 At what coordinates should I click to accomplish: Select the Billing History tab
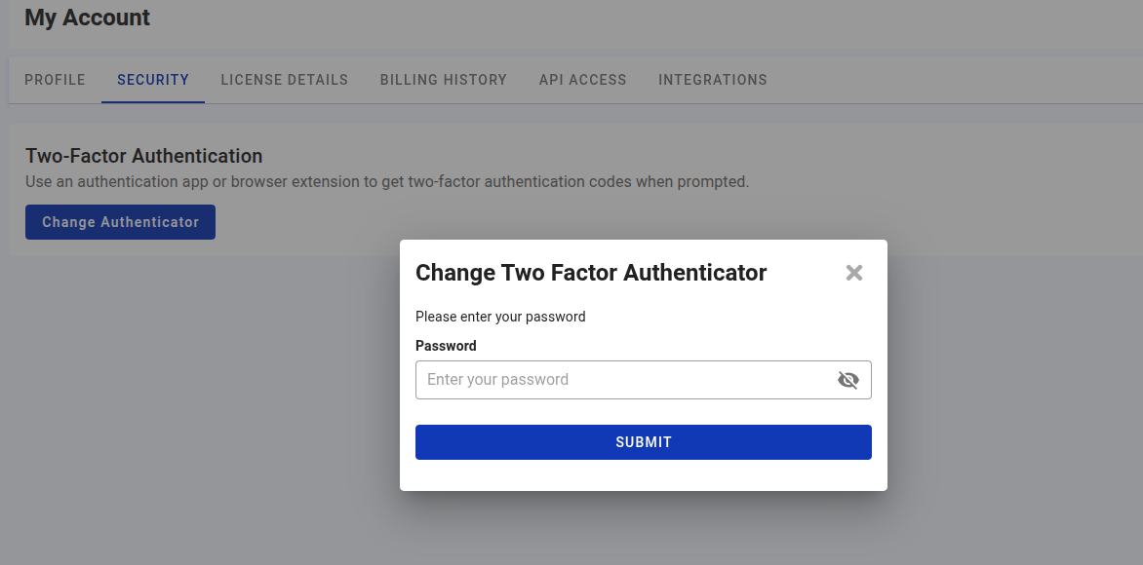[x=444, y=80]
